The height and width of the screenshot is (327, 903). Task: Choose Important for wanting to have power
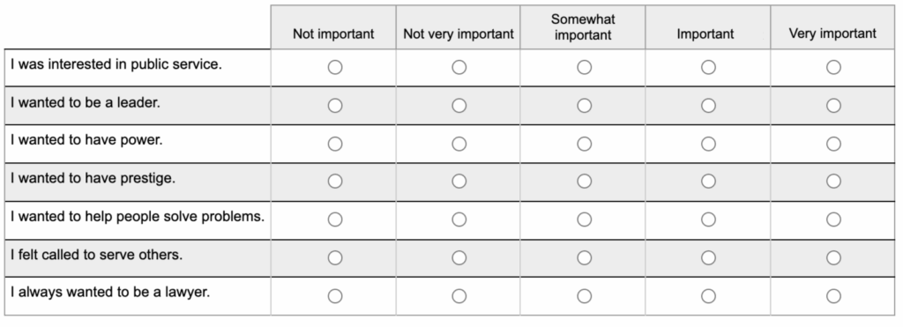[x=708, y=144]
